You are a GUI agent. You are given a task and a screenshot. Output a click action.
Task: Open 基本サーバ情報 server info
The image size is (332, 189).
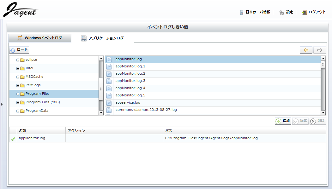tap(255, 12)
